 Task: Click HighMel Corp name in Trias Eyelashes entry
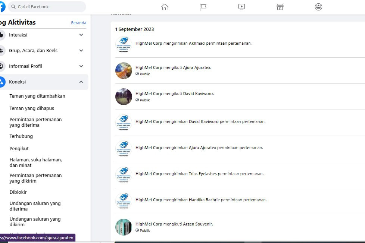point(149,174)
